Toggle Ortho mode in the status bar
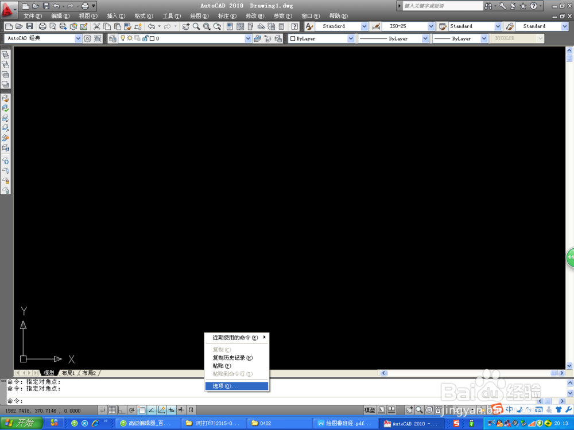574x430 pixels. coord(122,411)
